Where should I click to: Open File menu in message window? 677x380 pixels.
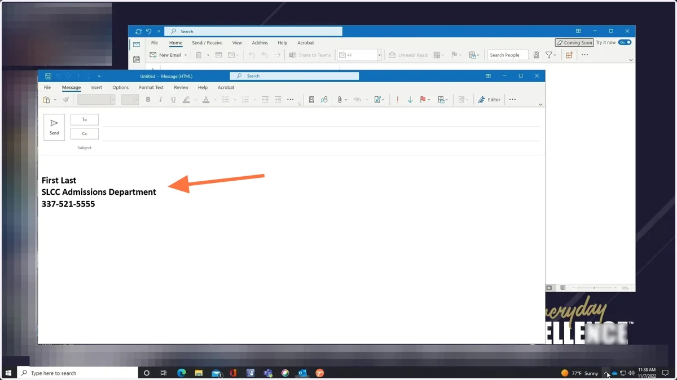click(47, 87)
